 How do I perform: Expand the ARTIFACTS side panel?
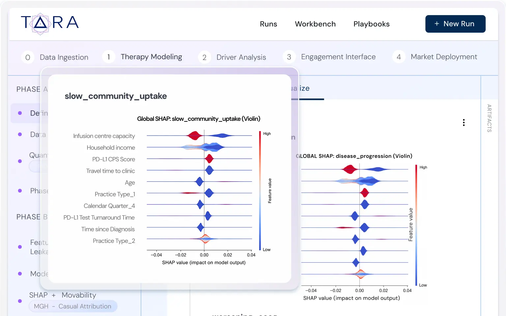click(489, 118)
